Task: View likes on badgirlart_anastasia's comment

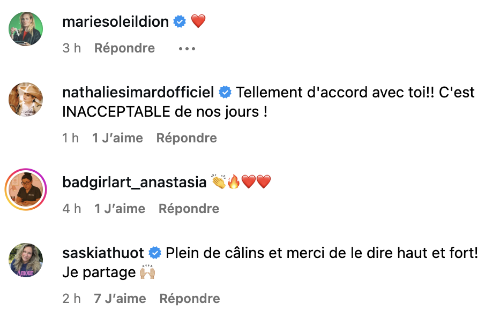Action: (x=120, y=209)
